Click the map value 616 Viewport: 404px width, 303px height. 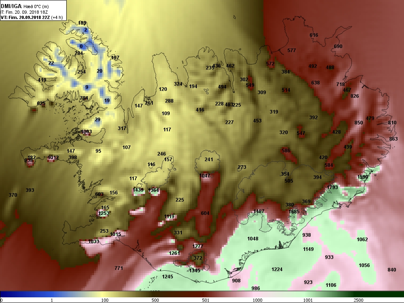pos(314,35)
